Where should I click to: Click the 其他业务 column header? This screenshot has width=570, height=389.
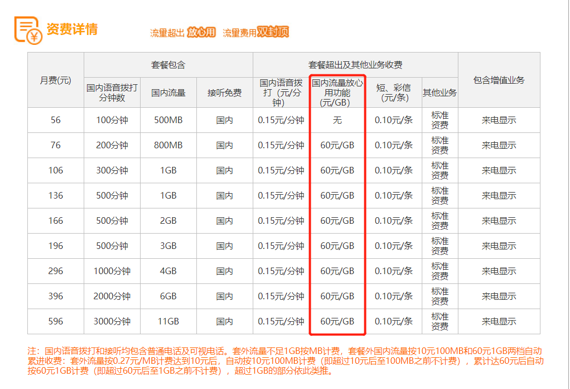pyautogui.click(x=440, y=92)
